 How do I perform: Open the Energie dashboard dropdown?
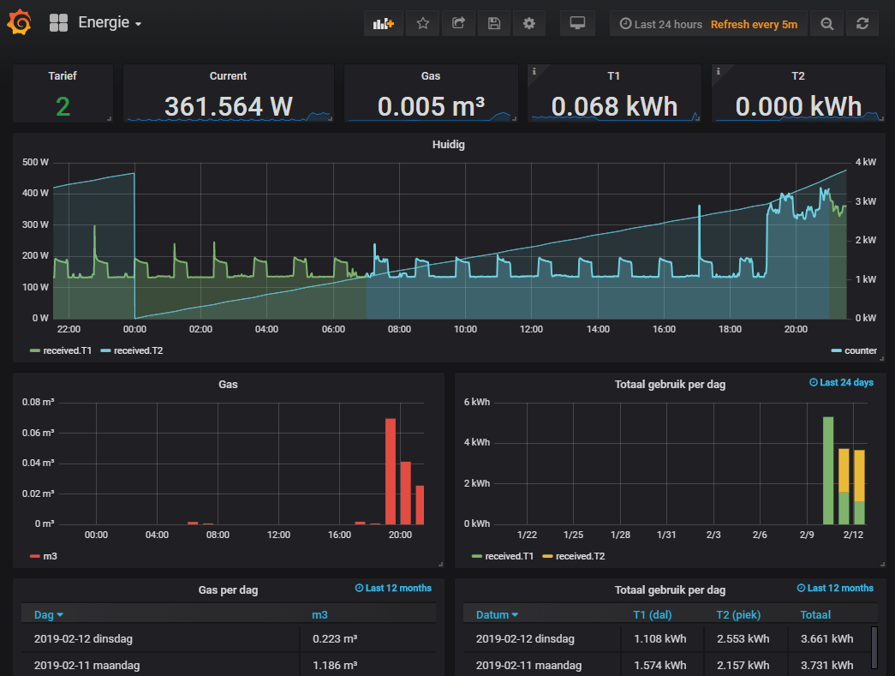(x=110, y=23)
